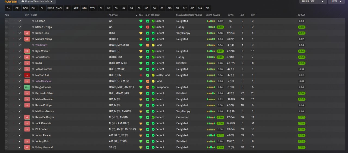Open João Cancelo's player profile link

tap(43, 81)
